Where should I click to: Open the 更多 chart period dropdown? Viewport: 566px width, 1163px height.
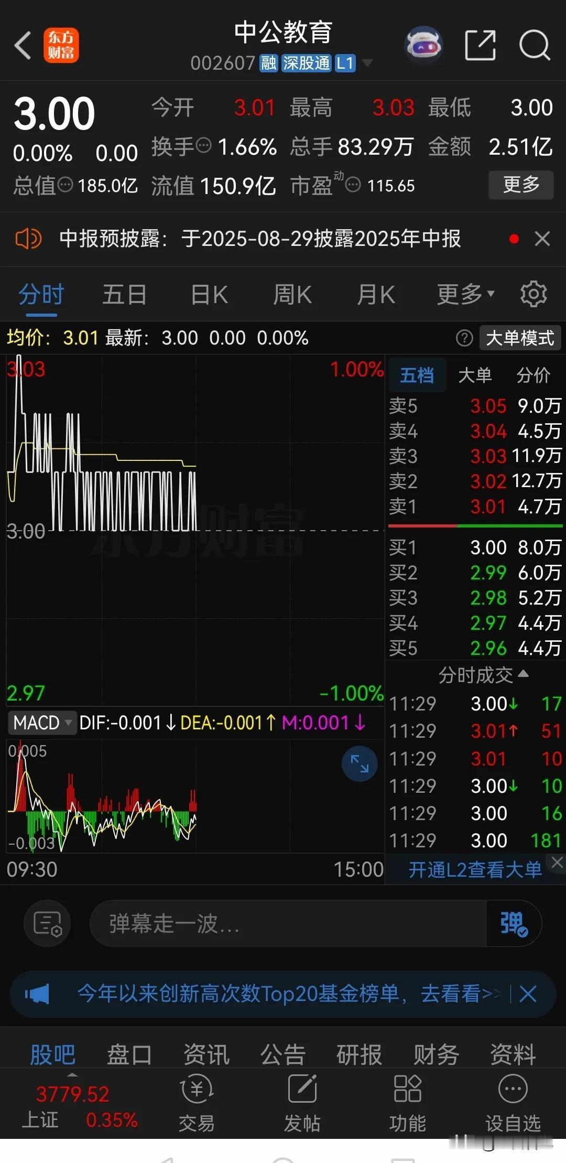tap(465, 294)
